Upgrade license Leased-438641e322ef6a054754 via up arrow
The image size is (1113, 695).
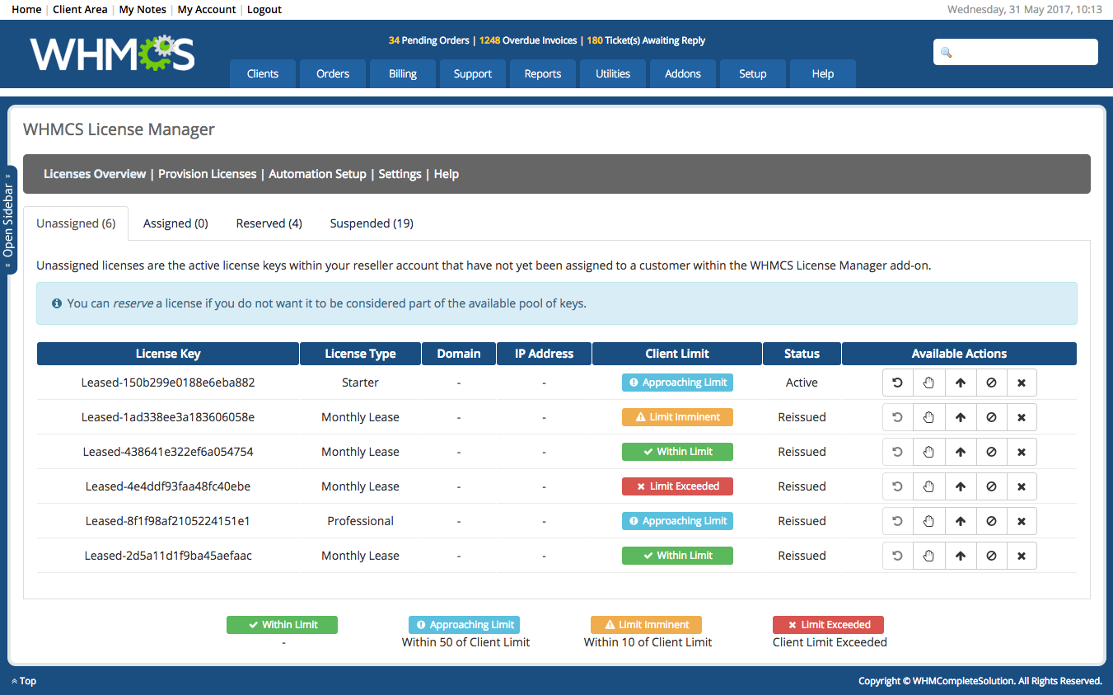point(960,452)
